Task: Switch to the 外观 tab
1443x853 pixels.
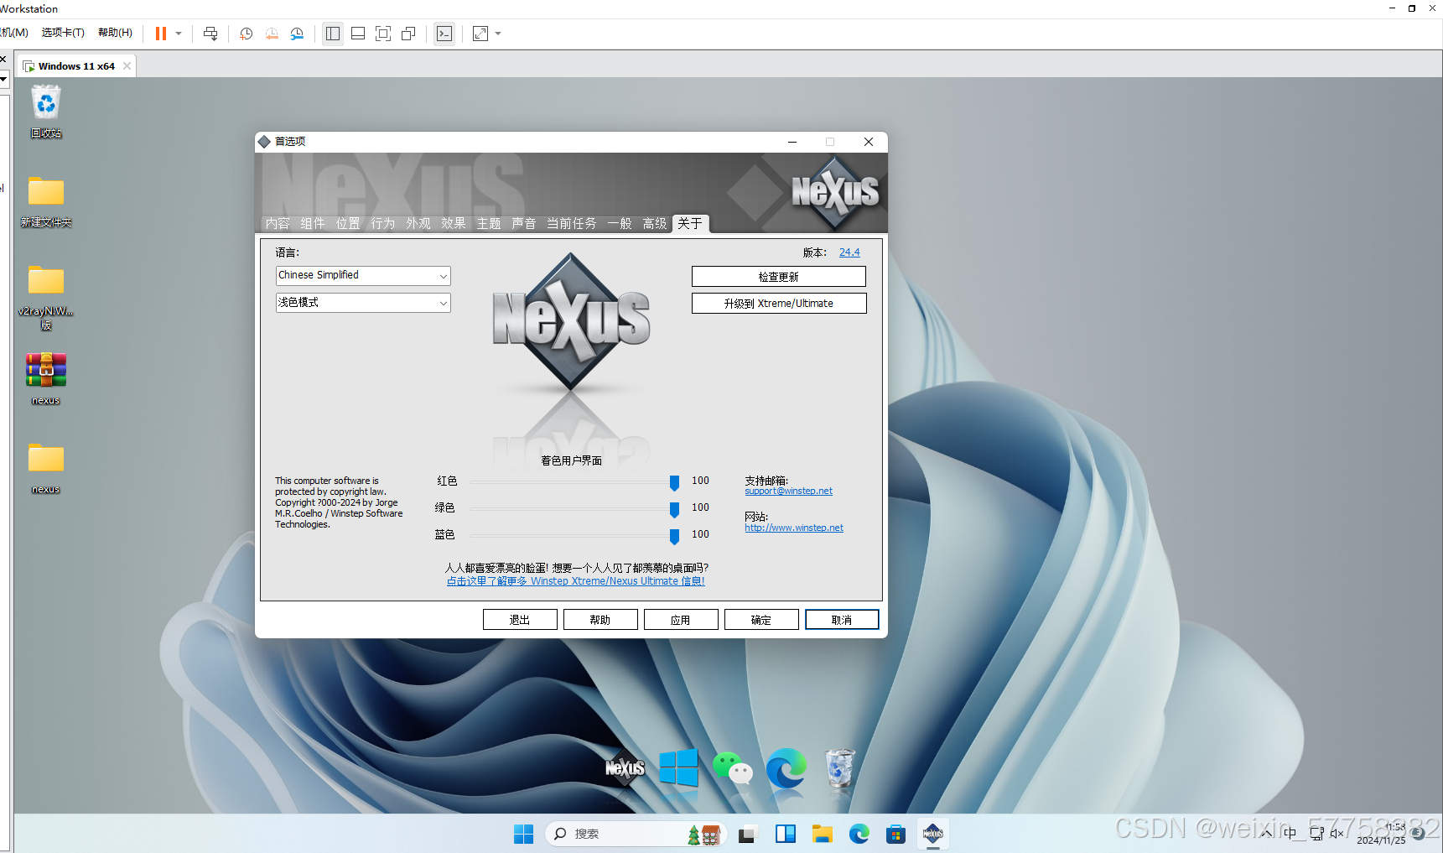Action: point(418,223)
